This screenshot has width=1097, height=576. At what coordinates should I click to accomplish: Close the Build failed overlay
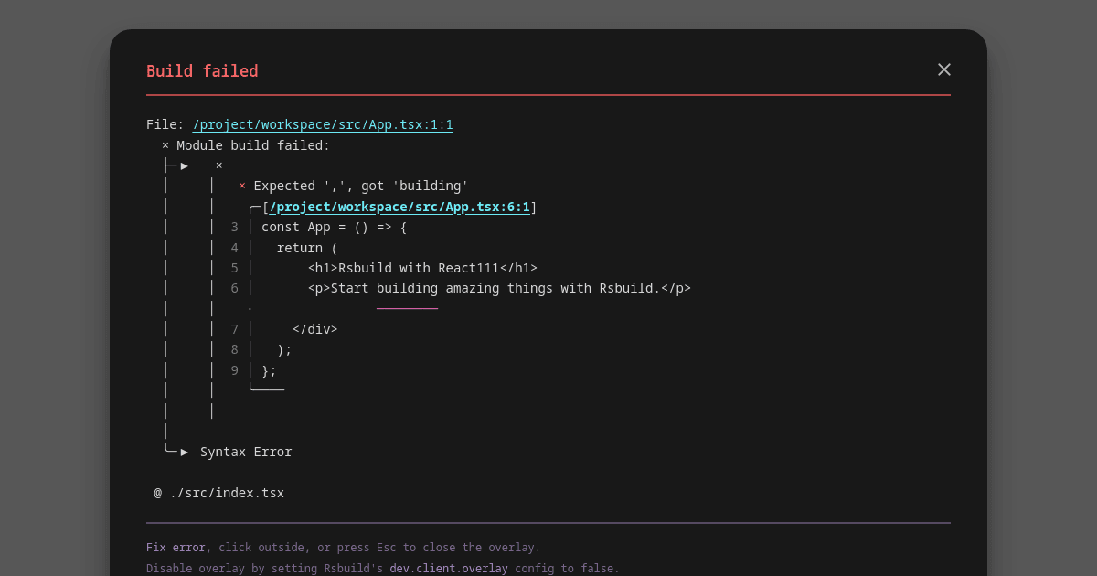click(943, 69)
